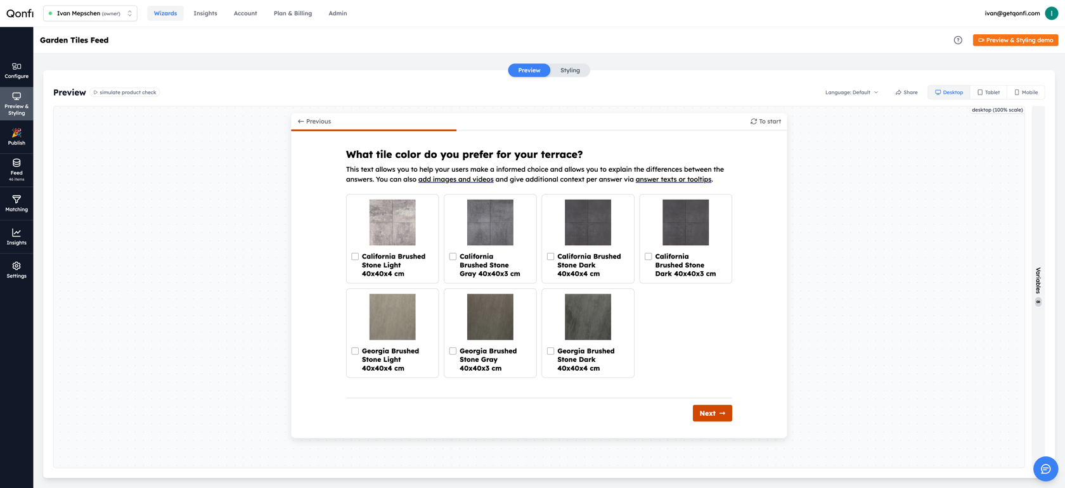Open the Configure sidebar section
The image size is (1065, 488).
pyautogui.click(x=16, y=70)
